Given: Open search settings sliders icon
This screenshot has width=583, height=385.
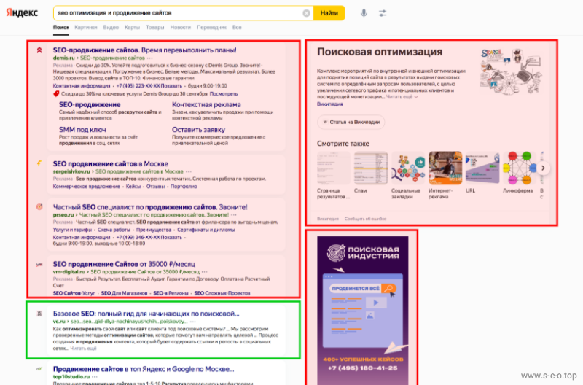Looking at the screenshot, I should point(383,13).
